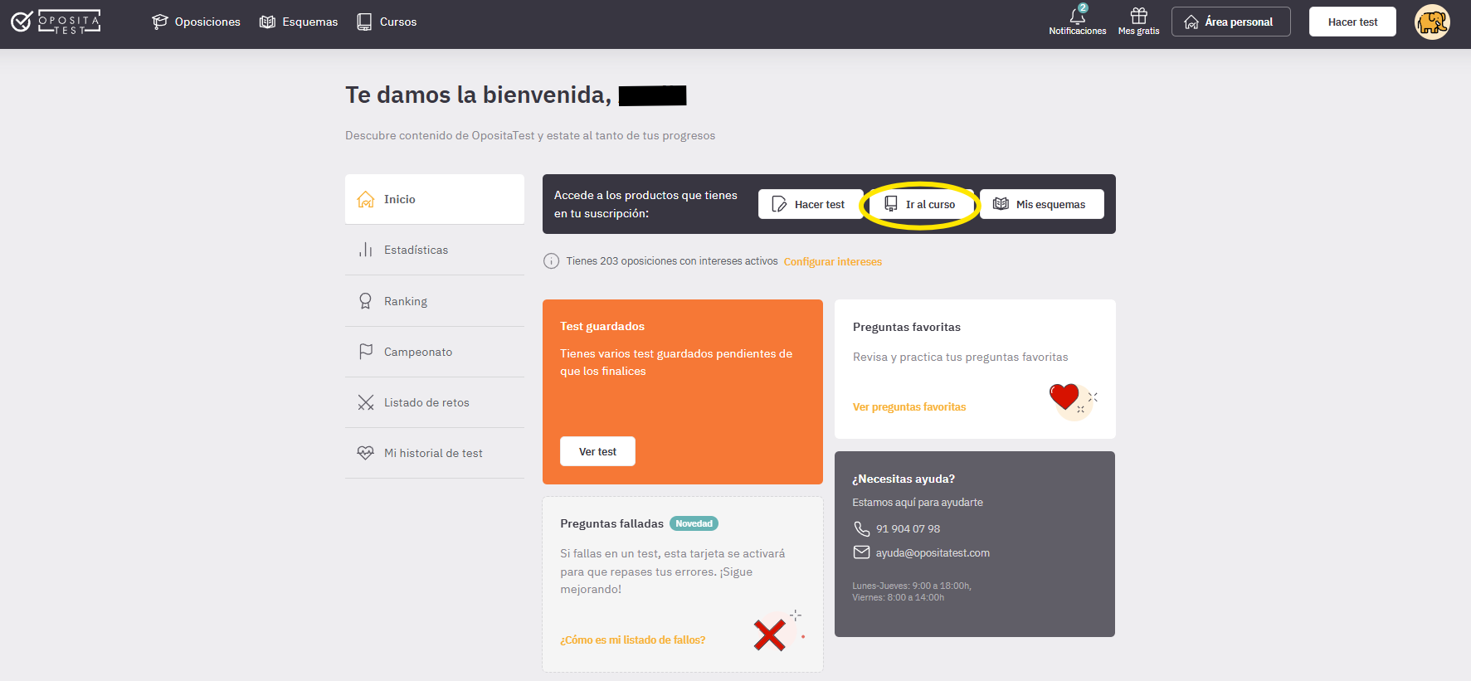Click the heartbeat icon for historial

366,453
